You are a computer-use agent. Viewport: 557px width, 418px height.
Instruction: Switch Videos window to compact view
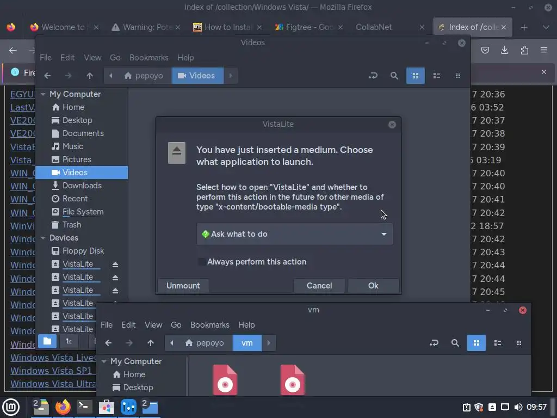tap(458, 76)
